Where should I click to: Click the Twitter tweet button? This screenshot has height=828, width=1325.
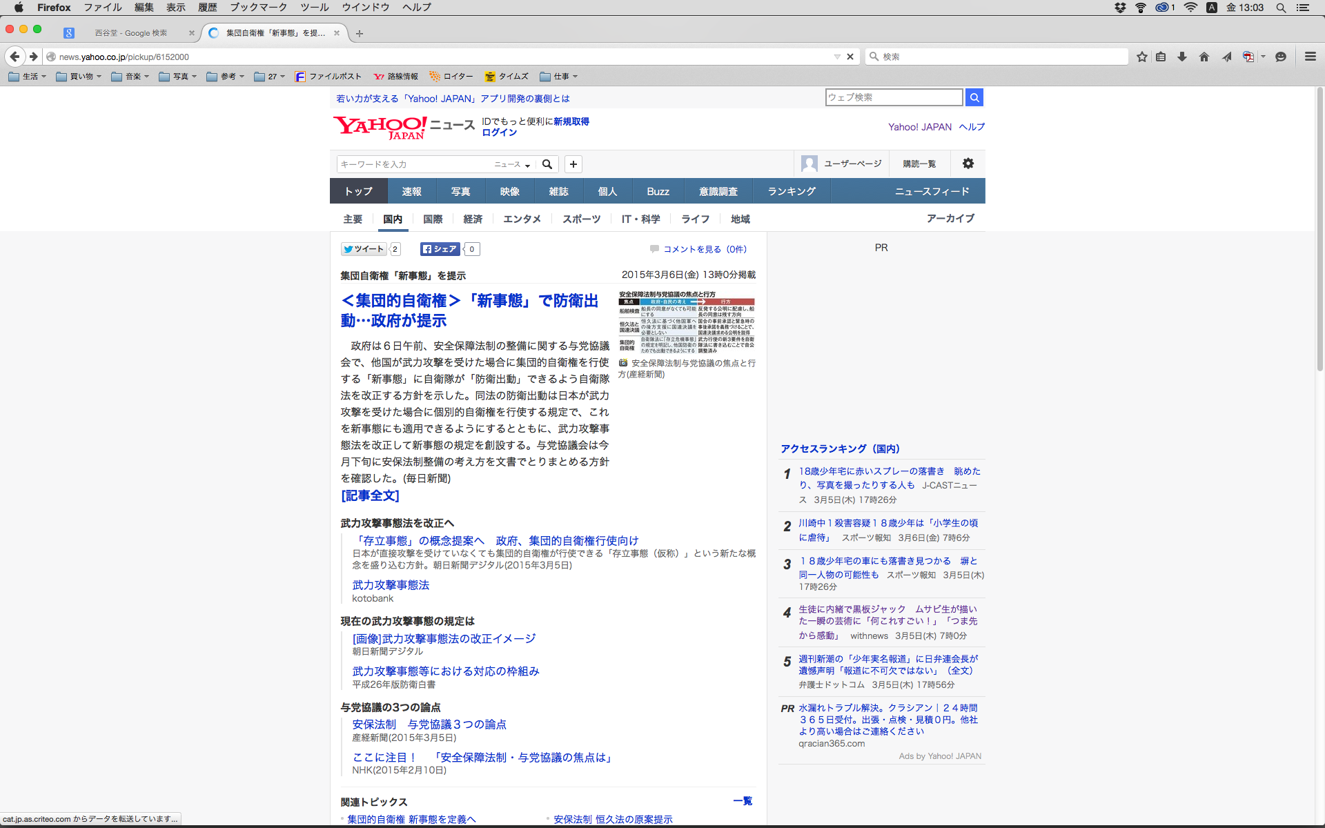click(364, 249)
